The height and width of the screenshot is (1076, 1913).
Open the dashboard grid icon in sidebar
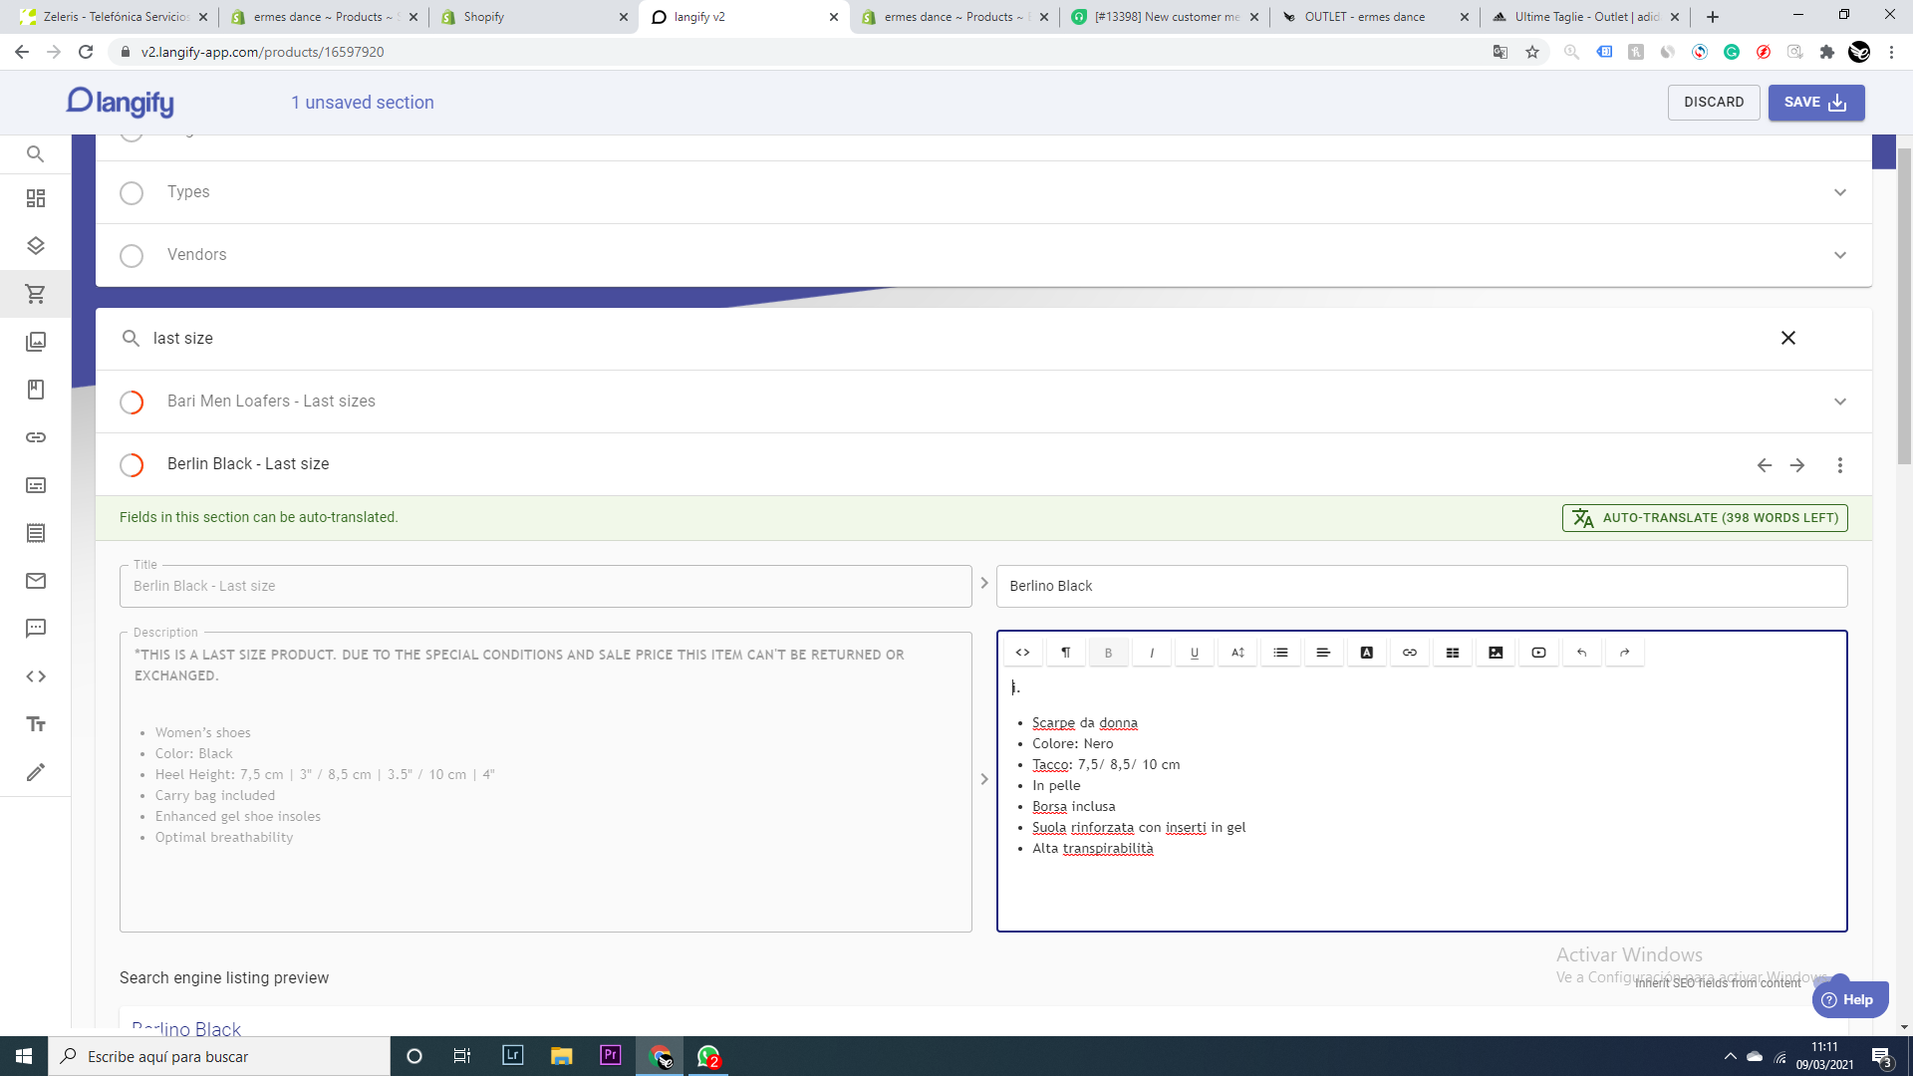click(36, 198)
